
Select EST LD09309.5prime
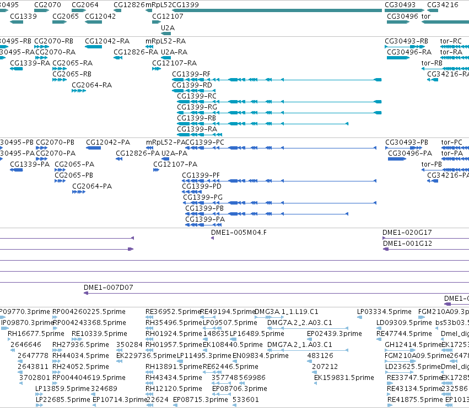(x=404, y=323)
